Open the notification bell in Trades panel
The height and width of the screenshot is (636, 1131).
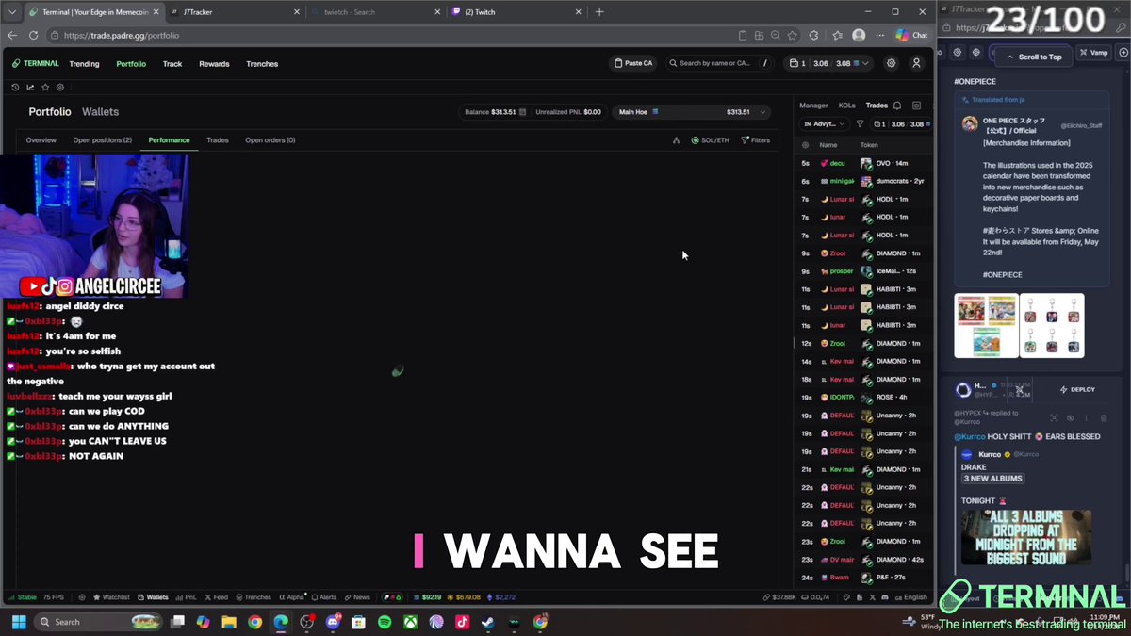click(897, 106)
